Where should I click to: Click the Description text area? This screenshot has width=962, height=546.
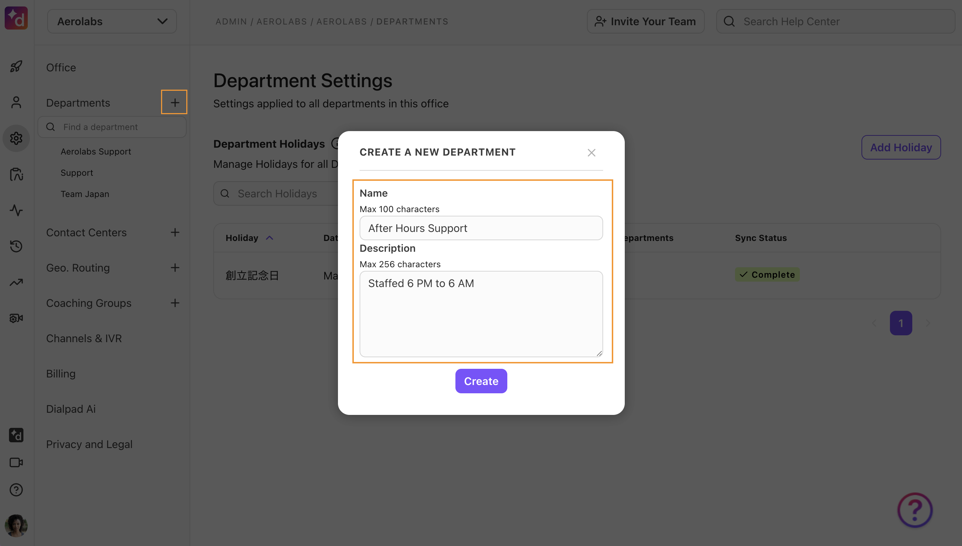click(x=481, y=314)
